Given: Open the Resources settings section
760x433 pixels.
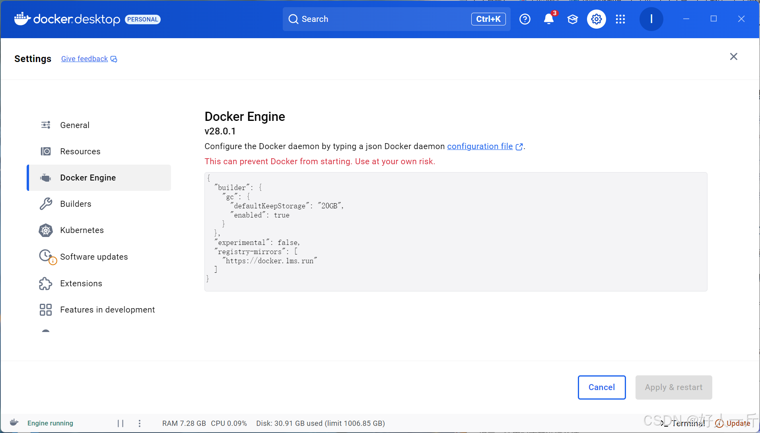Looking at the screenshot, I should [99, 151].
